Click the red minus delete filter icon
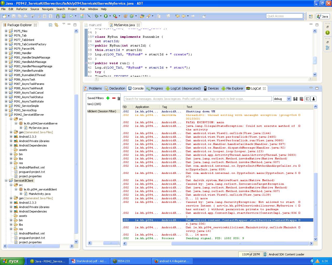The image size is (332, 265). [x=114, y=98]
